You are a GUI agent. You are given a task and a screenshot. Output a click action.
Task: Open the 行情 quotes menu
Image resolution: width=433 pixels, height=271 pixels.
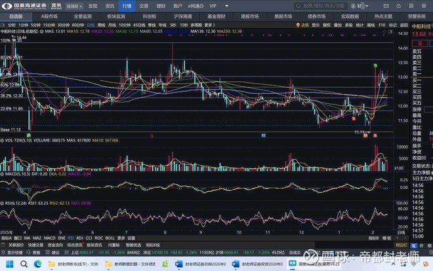pyautogui.click(x=127, y=6)
